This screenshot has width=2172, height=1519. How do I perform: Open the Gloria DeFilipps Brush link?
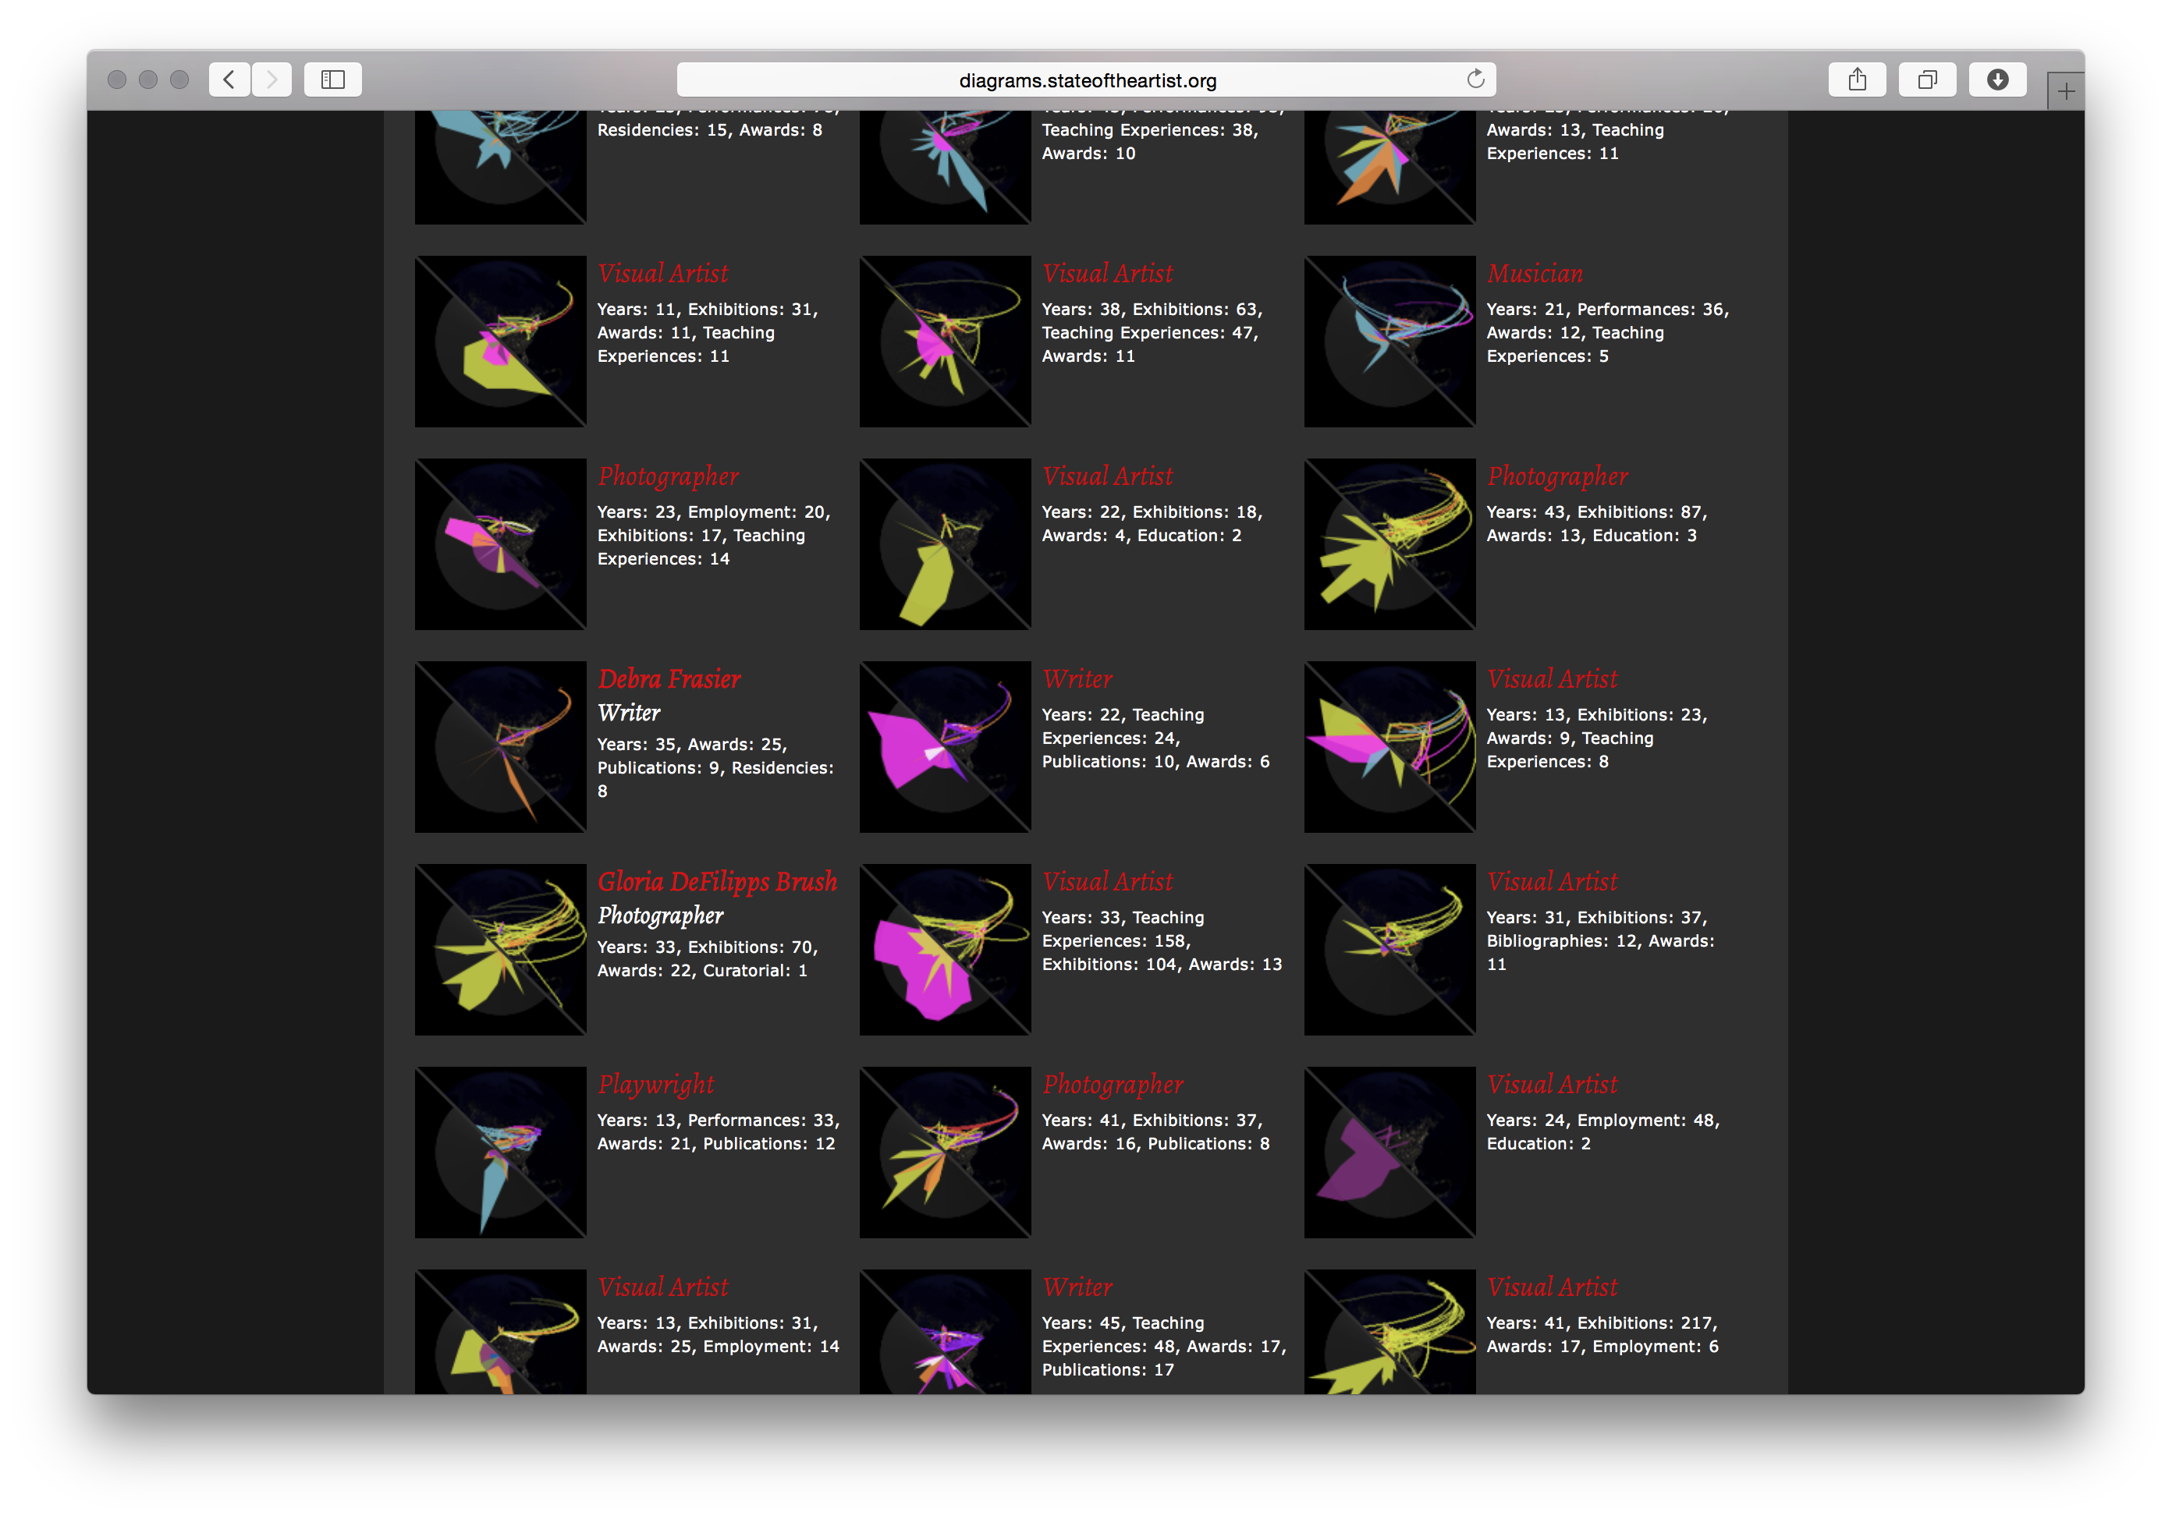pos(716,881)
